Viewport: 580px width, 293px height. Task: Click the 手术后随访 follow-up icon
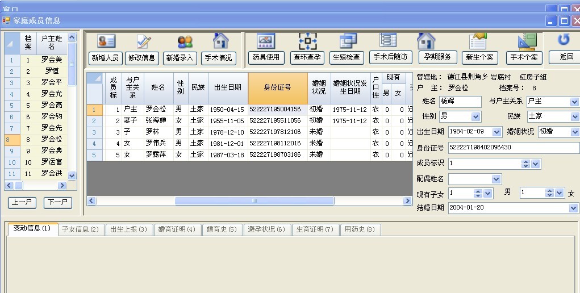[390, 41]
